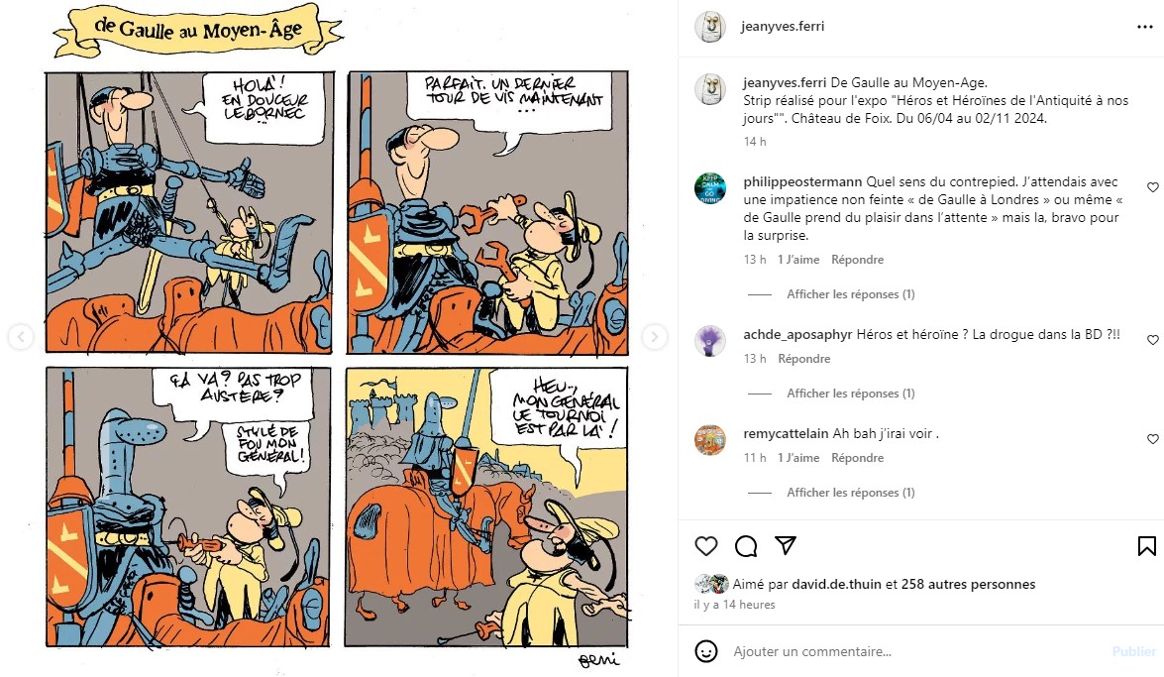Go to next image with right arrow

coord(654,337)
